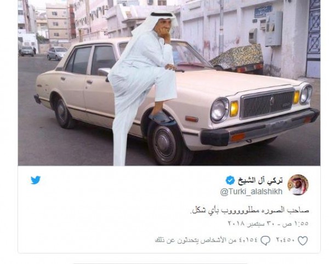Viewport: 329px width, 264px height.
Task: Open the tweet timestamp dated 2018
Action: coord(268,224)
